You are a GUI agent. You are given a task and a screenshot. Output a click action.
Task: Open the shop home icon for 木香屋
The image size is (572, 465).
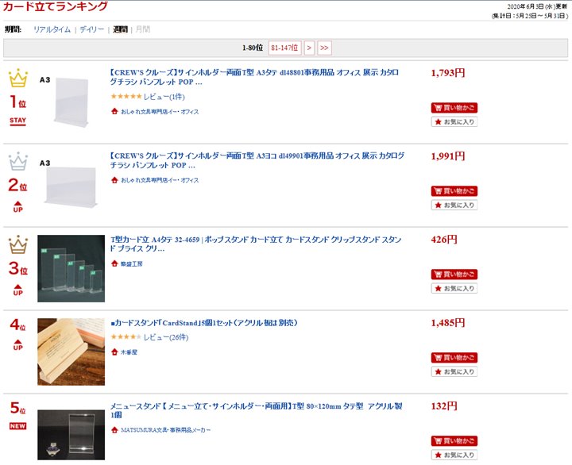pos(114,352)
